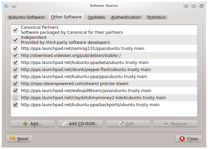Click the Add CD-ROM disc button
Image resolution: width=208 pixels, height=149 pixels.
pos(80,124)
